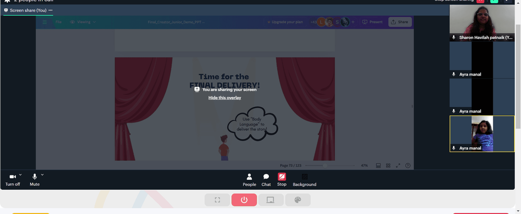
Task: Click the 47% zoom value
Action: tap(364, 166)
